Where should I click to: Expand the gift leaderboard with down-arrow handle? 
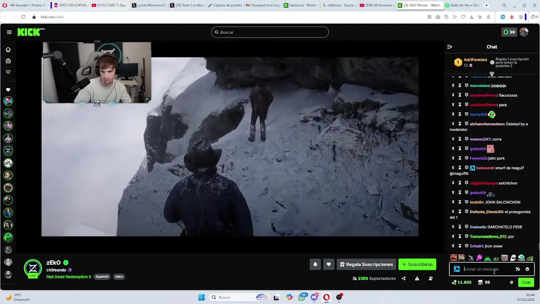tap(492, 74)
